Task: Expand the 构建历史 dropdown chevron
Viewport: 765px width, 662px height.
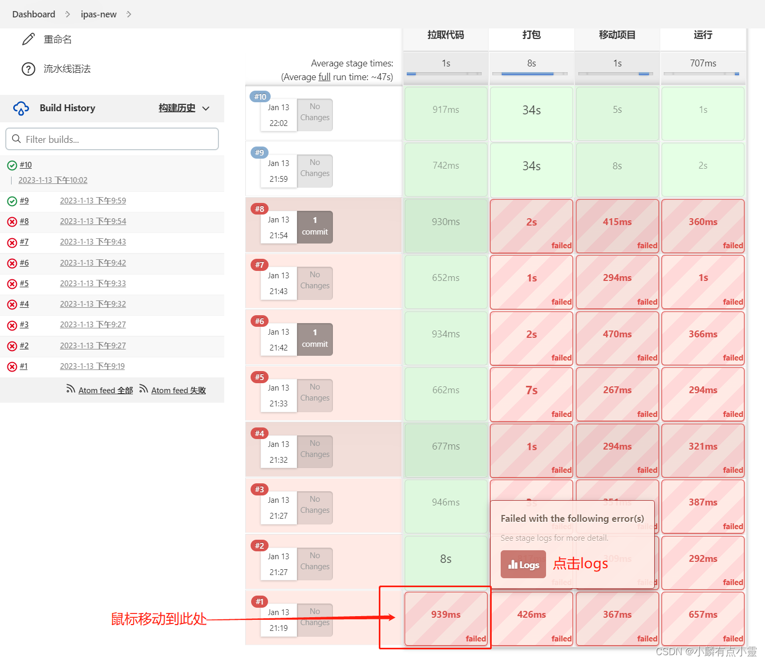Action: (x=206, y=108)
